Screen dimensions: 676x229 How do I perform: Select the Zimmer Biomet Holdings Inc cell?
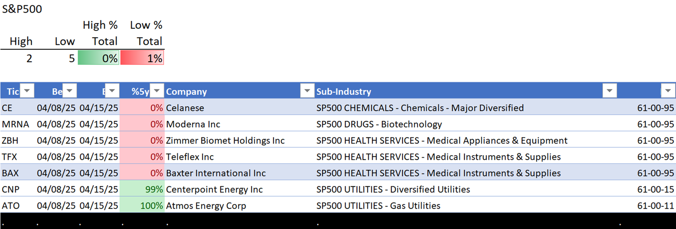pos(240,140)
